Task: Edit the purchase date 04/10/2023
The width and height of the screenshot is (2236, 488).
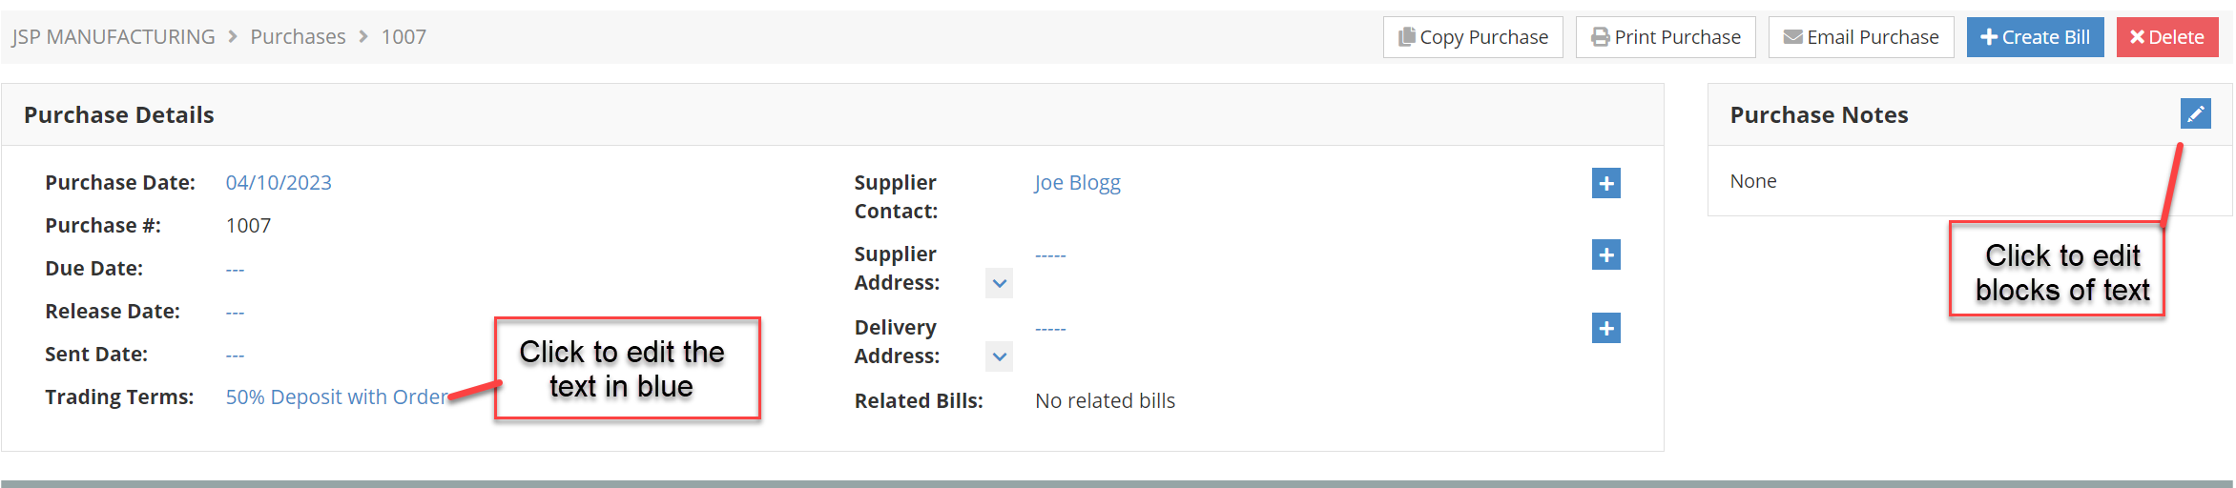Action: (279, 183)
